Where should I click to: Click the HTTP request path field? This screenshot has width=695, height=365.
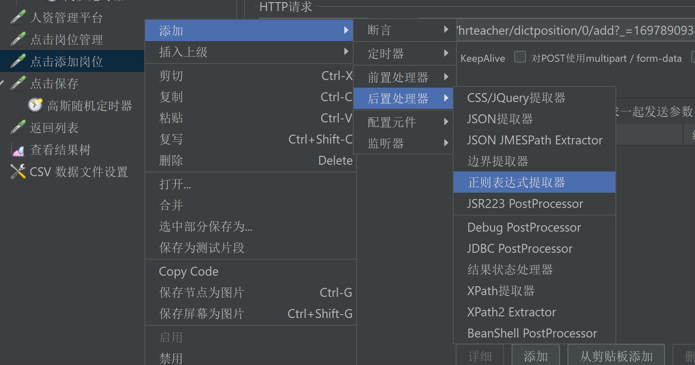tap(576, 30)
